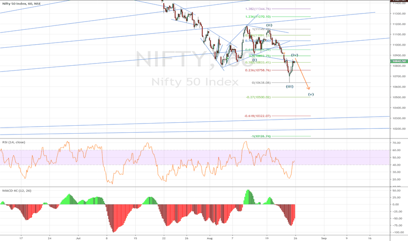Click -25.00 on the MACD scale
Image resolution: width=408 pixels, height=241 pixels.
397,211
